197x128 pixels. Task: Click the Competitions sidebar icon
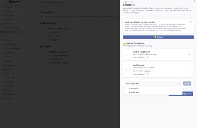[4, 32]
